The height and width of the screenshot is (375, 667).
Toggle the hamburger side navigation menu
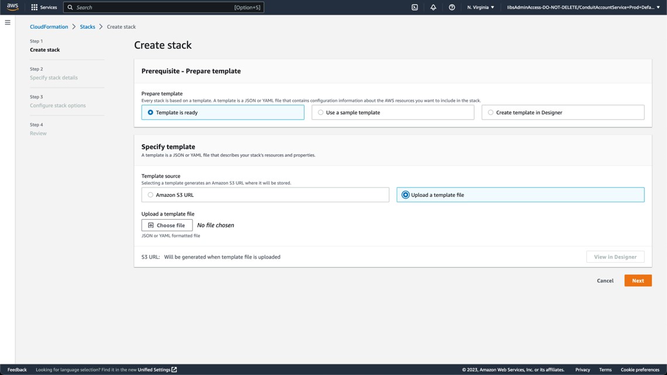(x=8, y=23)
